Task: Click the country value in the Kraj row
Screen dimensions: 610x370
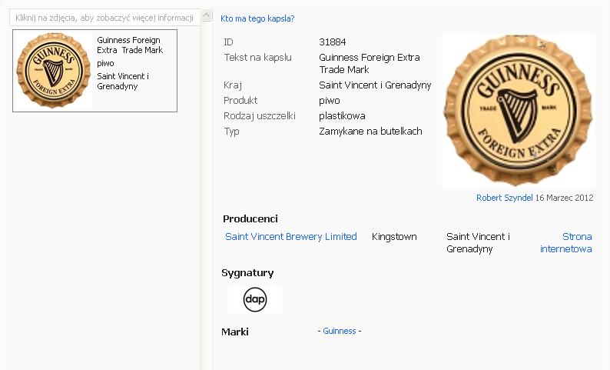Action: click(375, 85)
